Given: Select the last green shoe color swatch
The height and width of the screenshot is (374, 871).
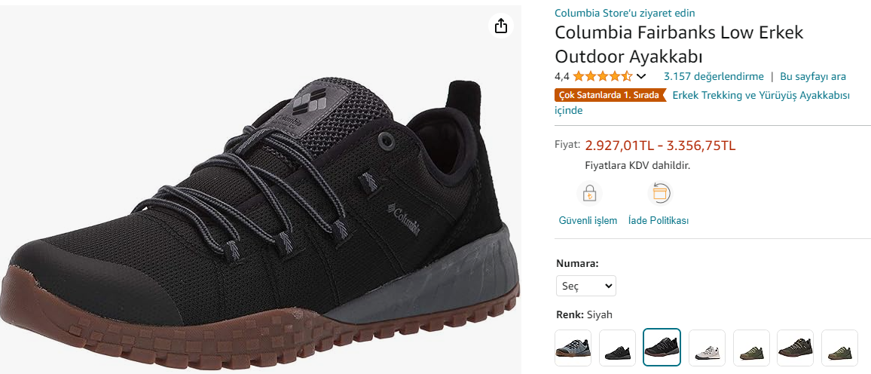Looking at the screenshot, I should [839, 348].
